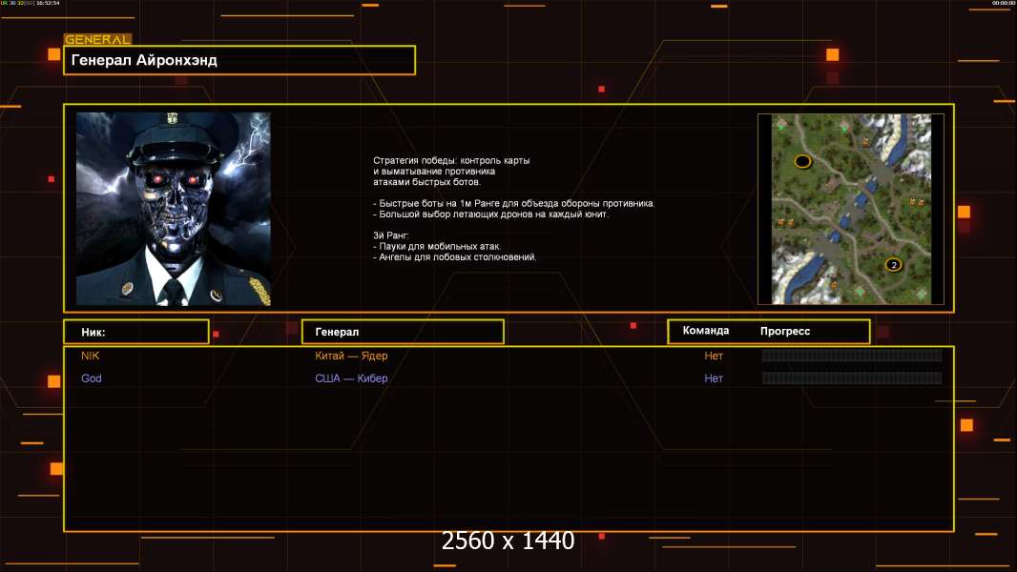The image size is (1017, 572).
Task: Click the map preview thumbnail
Action: 851,209
